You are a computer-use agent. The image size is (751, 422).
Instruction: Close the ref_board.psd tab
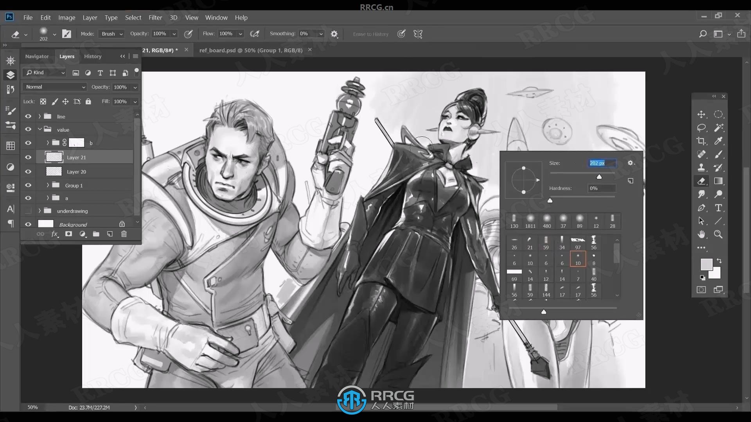click(310, 50)
